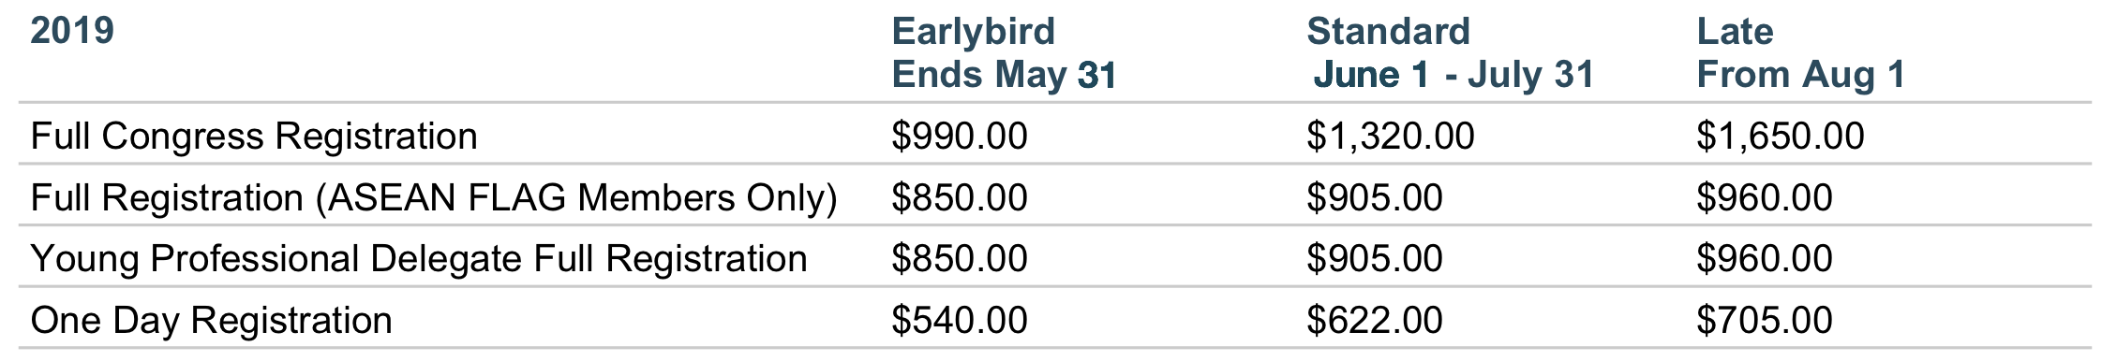Click the 2019 table header
The width and height of the screenshot is (2102, 361).
(x=72, y=31)
